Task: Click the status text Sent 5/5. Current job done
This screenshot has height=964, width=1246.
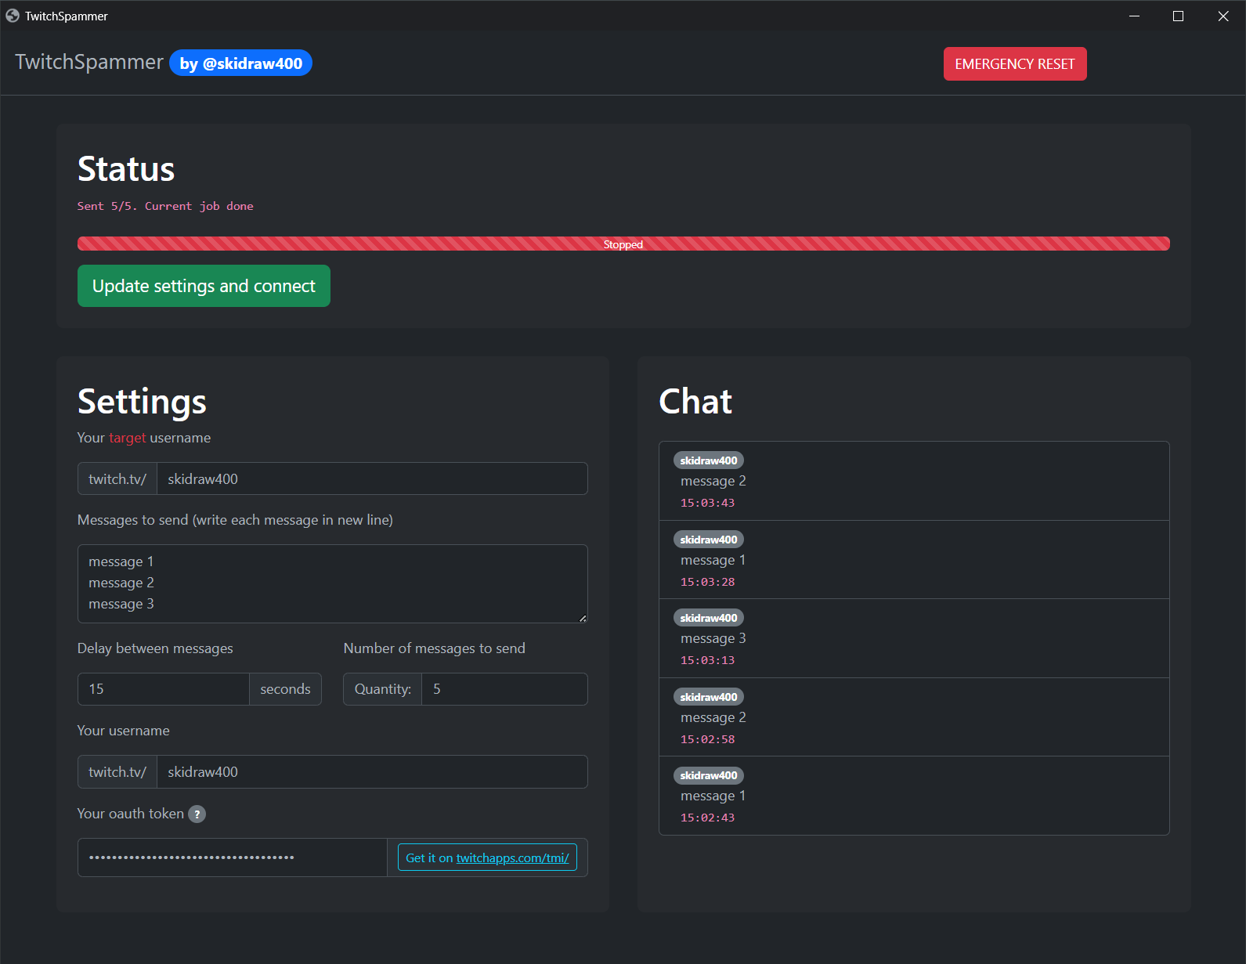Action: (x=165, y=206)
